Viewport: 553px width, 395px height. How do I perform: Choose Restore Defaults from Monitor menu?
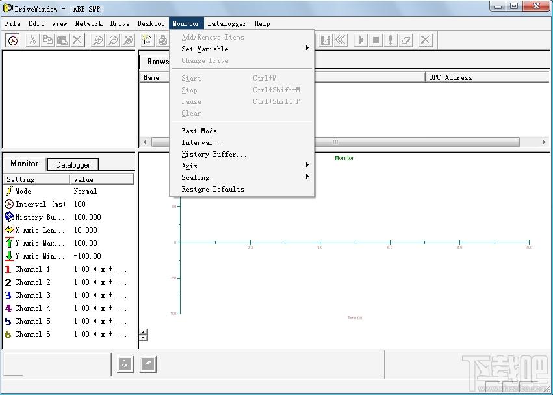click(x=242, y=189)
